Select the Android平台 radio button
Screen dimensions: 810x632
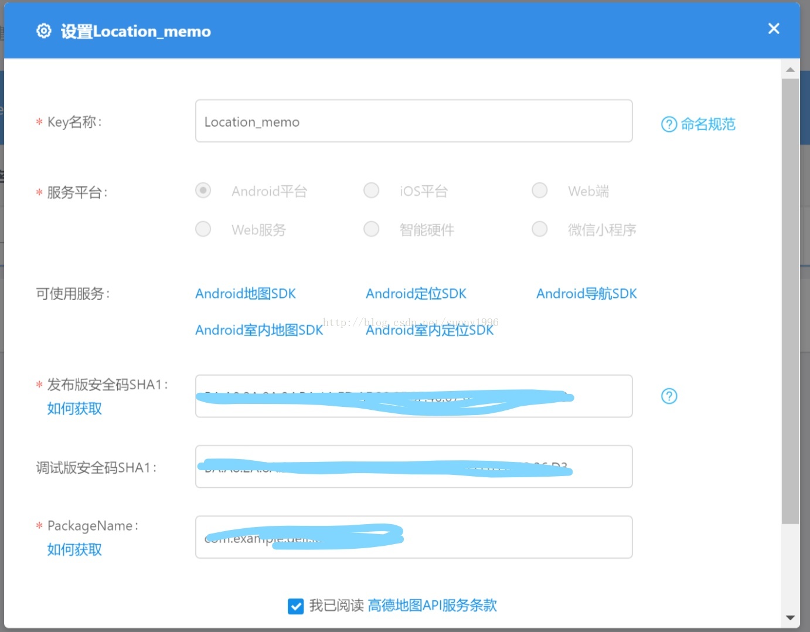(203, 191)
